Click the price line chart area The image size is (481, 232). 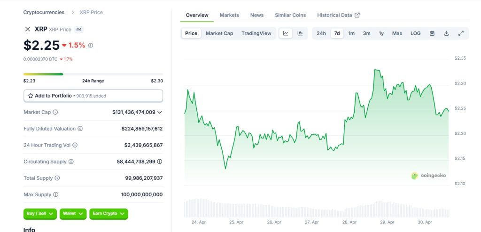(x=317, y=123)
